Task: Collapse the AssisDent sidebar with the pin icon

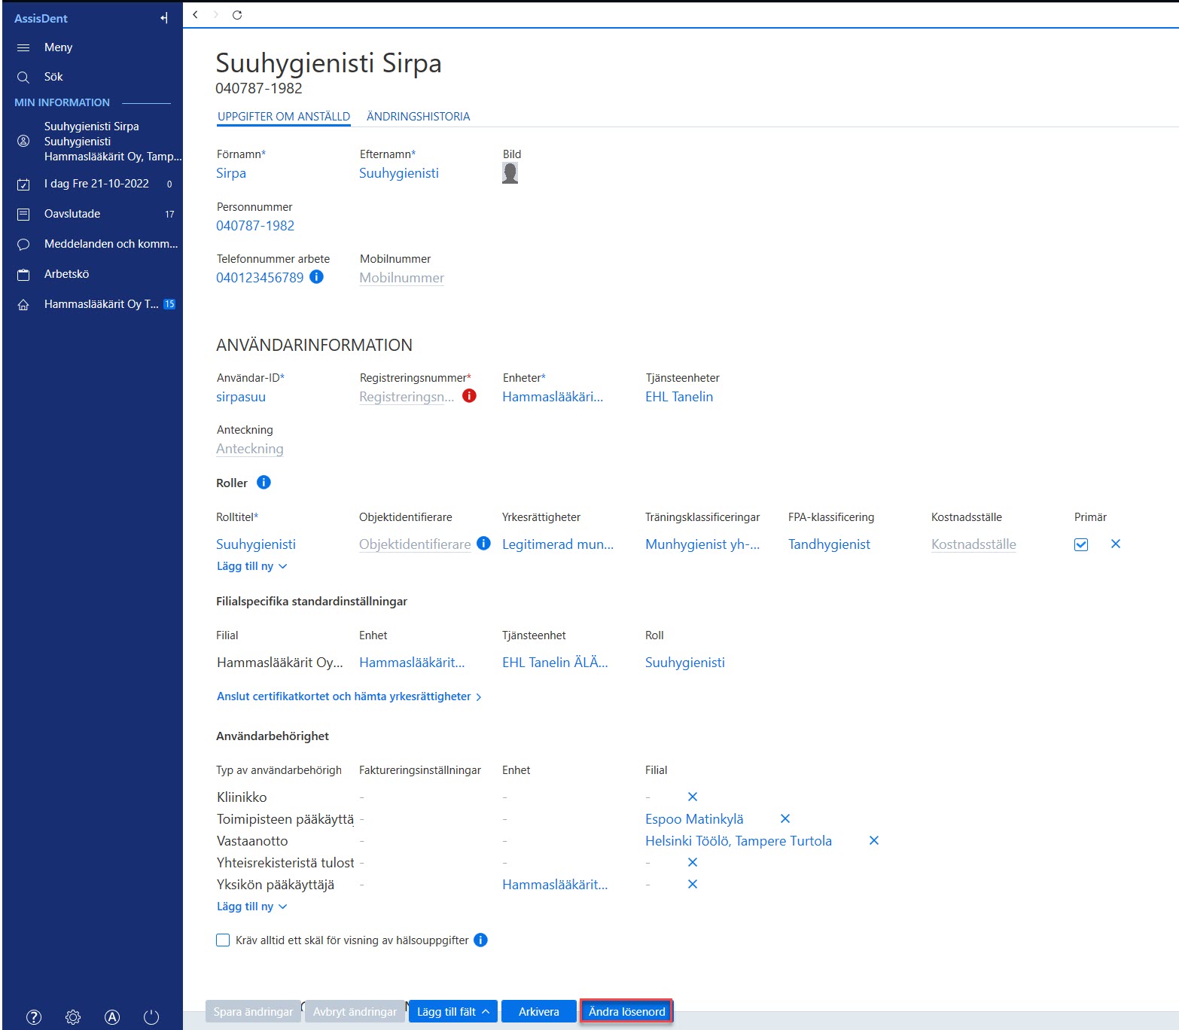Action: coord(164,18)
